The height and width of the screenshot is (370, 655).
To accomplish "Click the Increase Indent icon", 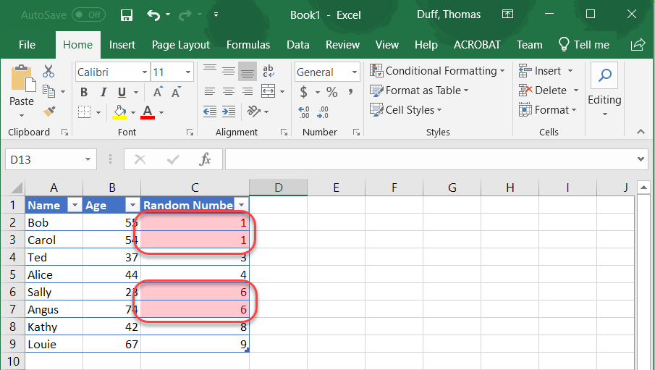I will coord(229,111).
